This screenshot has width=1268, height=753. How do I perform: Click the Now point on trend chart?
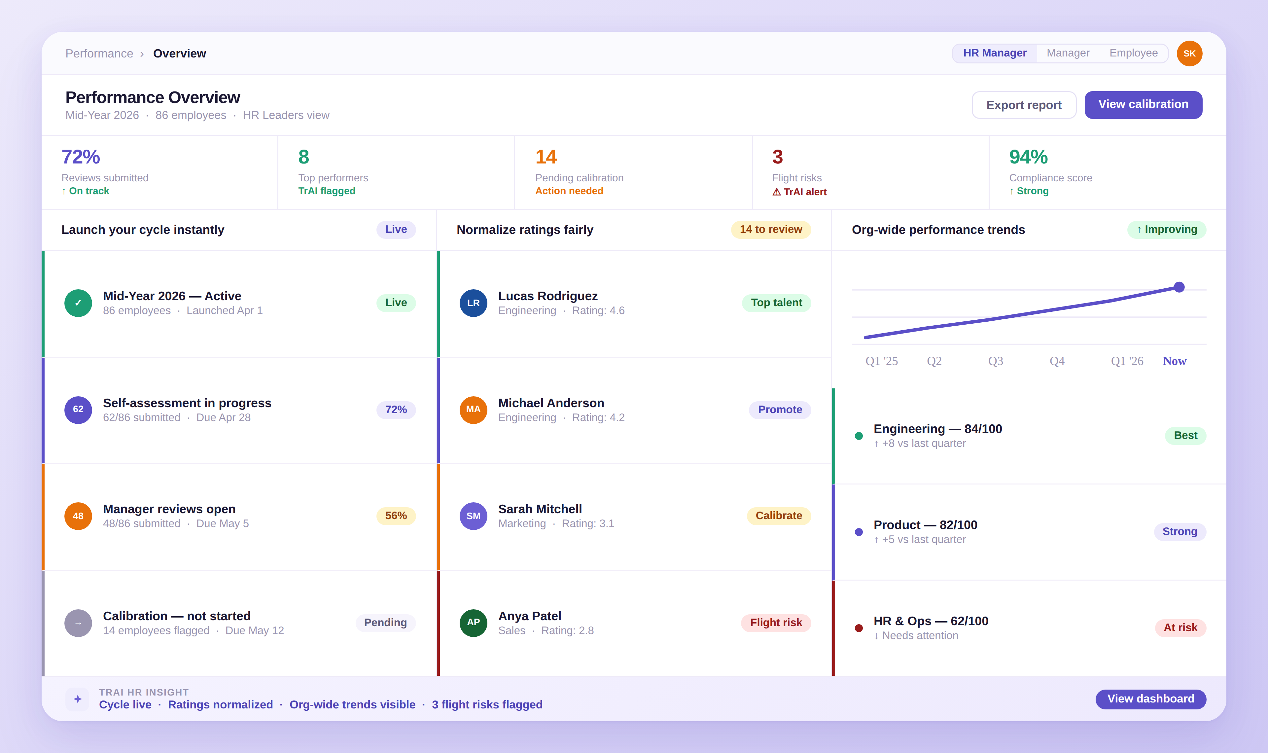point(1179,287)
